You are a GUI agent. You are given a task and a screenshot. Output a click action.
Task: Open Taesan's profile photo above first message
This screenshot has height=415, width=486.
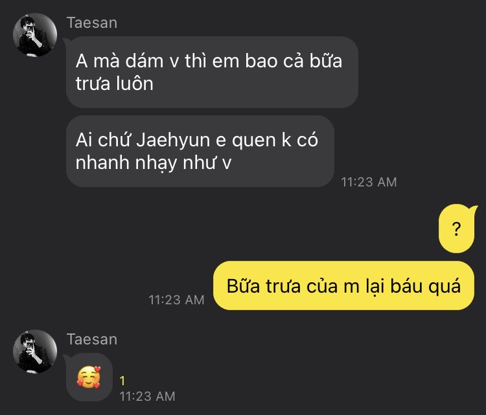pyautogui.click(x=35, y=35)
